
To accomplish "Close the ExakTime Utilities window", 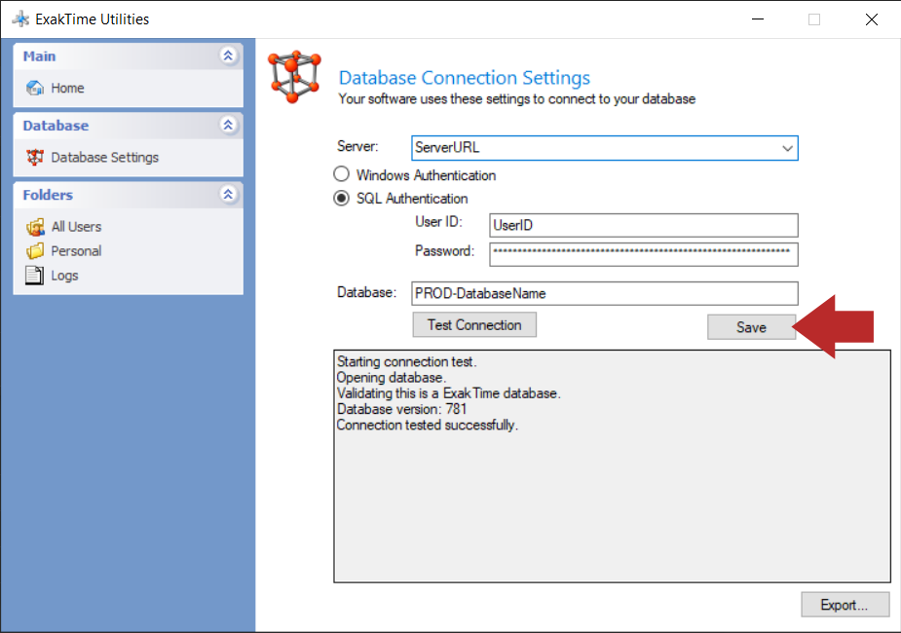I will pyautogui.click(x=871, y=19).
